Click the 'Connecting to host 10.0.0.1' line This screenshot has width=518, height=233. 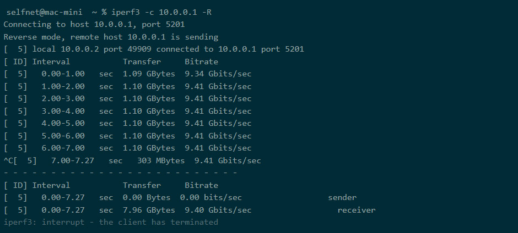(x=94, y=25)
